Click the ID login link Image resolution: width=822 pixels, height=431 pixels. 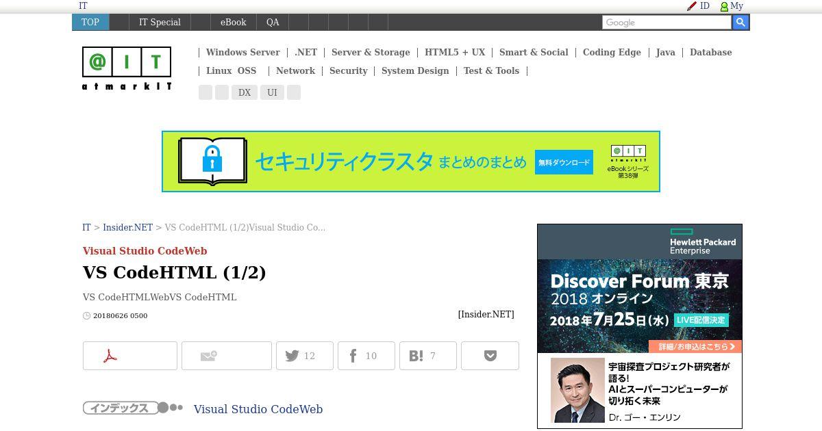(x=705, y=5)
